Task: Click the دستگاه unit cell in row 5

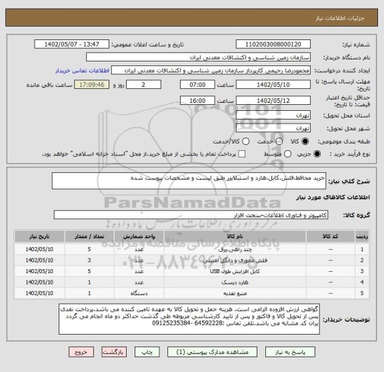Action: [x=139, y=293]
